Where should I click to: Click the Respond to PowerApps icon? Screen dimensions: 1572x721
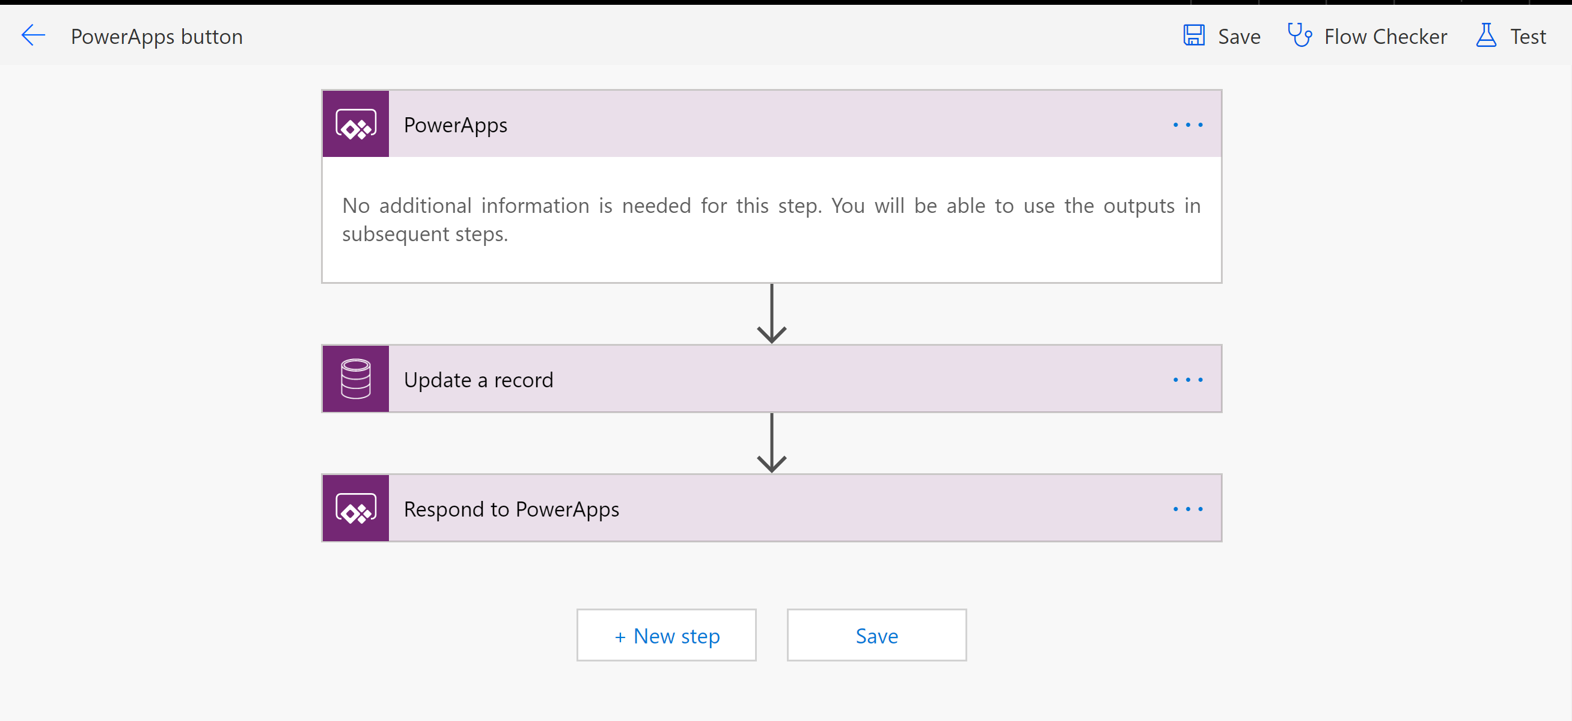(356, 509)
